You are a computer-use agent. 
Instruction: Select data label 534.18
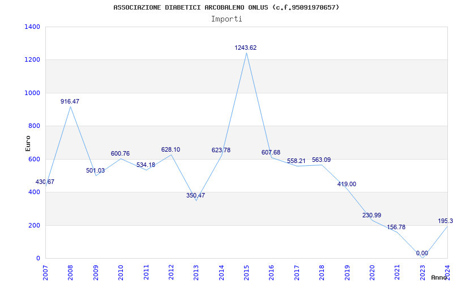coord(146,165)
